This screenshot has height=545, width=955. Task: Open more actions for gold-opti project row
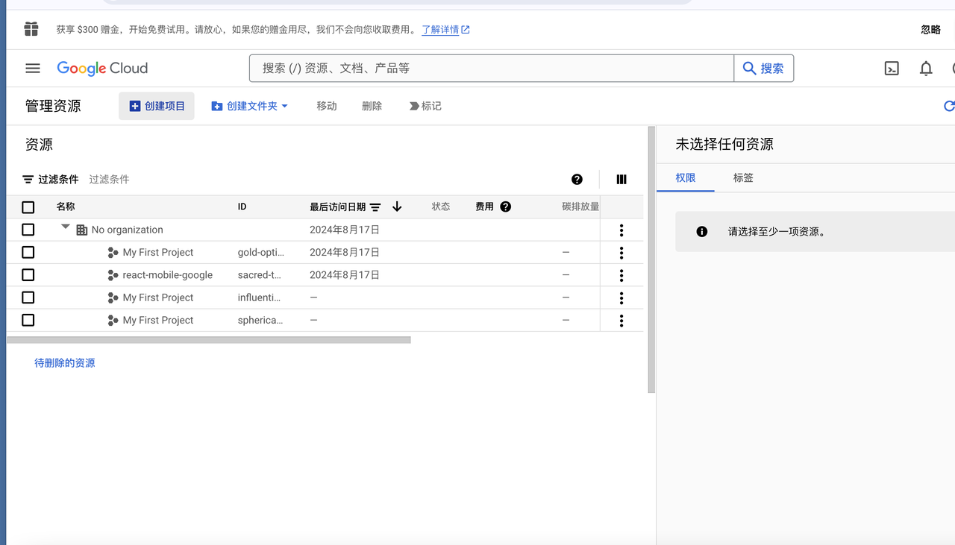tap(621, 253)
